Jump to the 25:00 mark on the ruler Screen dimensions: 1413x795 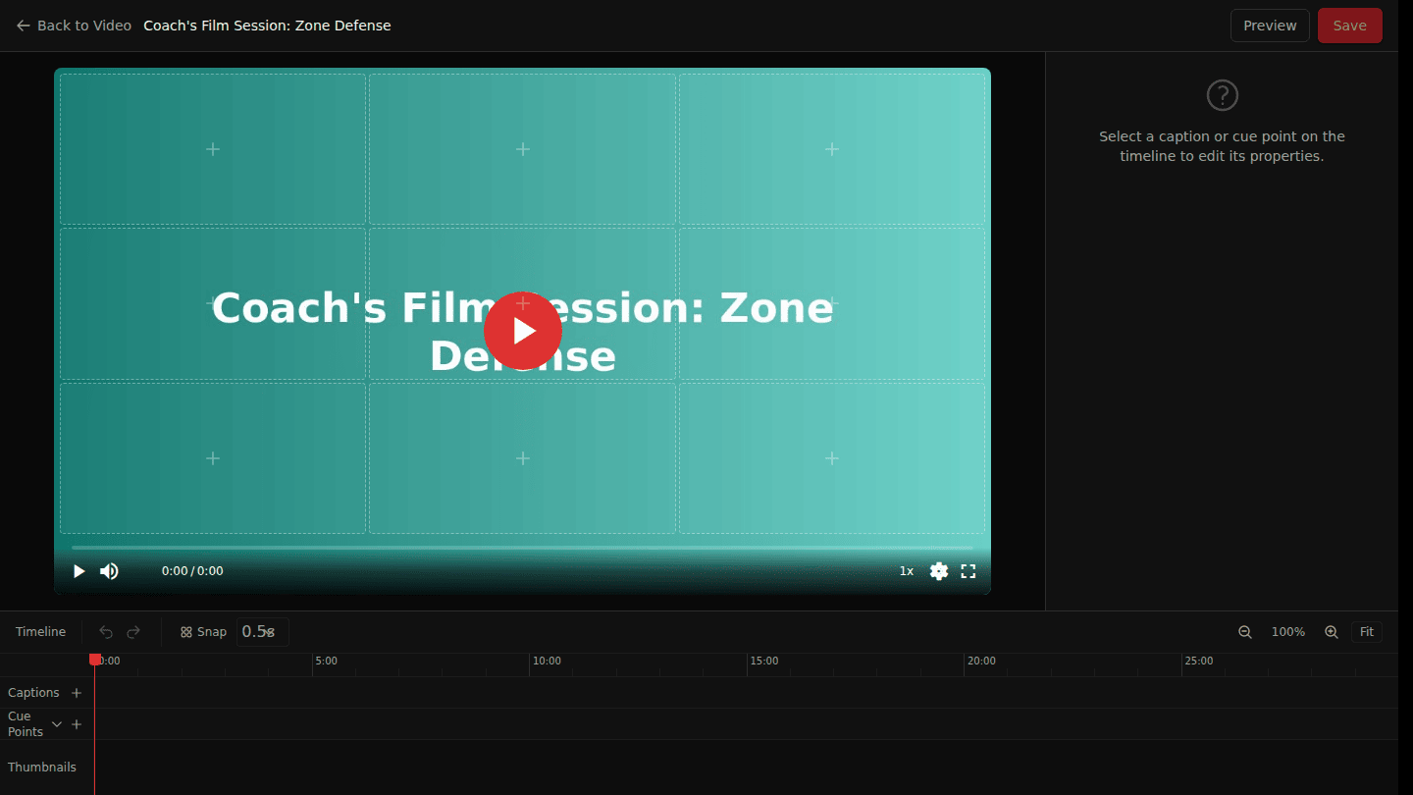click(x=1199, y=662)
